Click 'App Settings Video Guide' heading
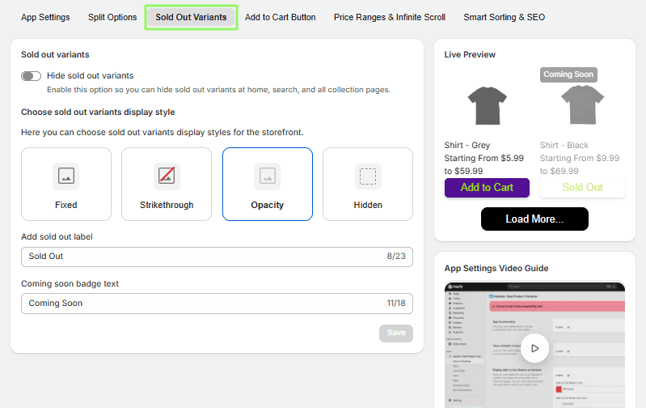The width and height of the screenshot is (646, 408). (x=496, y=268)
